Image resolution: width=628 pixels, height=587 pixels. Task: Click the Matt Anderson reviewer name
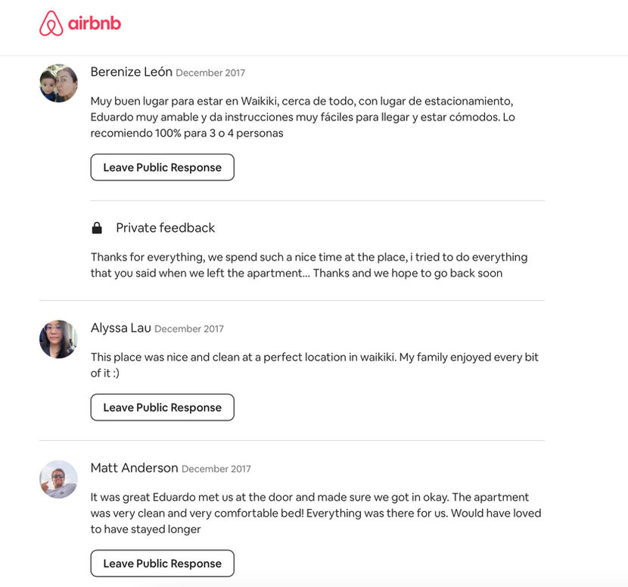coord(134,468)
